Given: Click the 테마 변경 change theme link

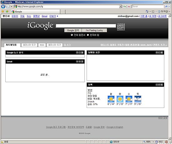Looking at the screenshot, I should point(138,45).
